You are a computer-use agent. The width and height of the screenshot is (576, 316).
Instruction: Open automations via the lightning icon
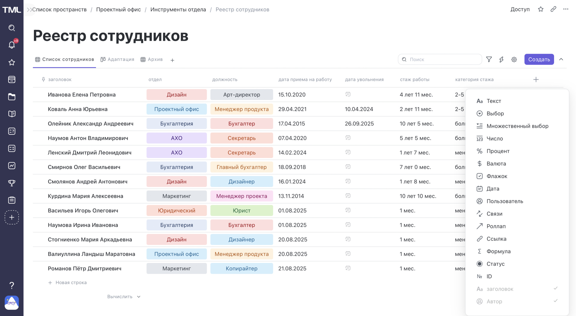502,59
